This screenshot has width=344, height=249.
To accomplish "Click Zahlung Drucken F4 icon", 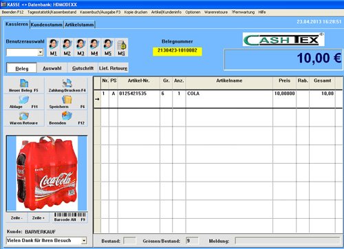I will tap(67, 85).
